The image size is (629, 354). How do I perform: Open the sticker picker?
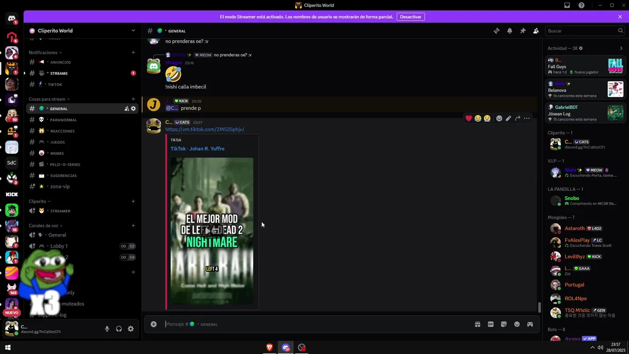pos(504,324)
